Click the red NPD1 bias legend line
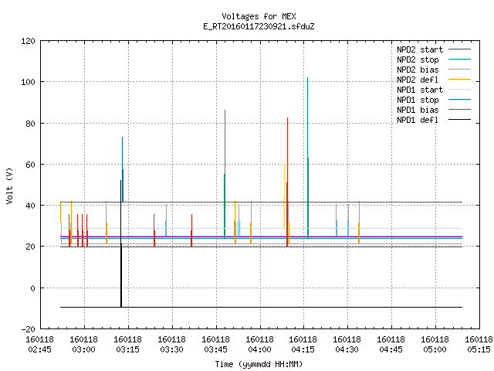Screen dimensions: 494x371 click(x=459, y=110)
